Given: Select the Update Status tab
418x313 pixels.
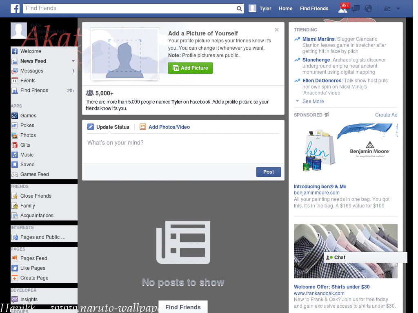Looking at the screenshot, I should 109,127.
